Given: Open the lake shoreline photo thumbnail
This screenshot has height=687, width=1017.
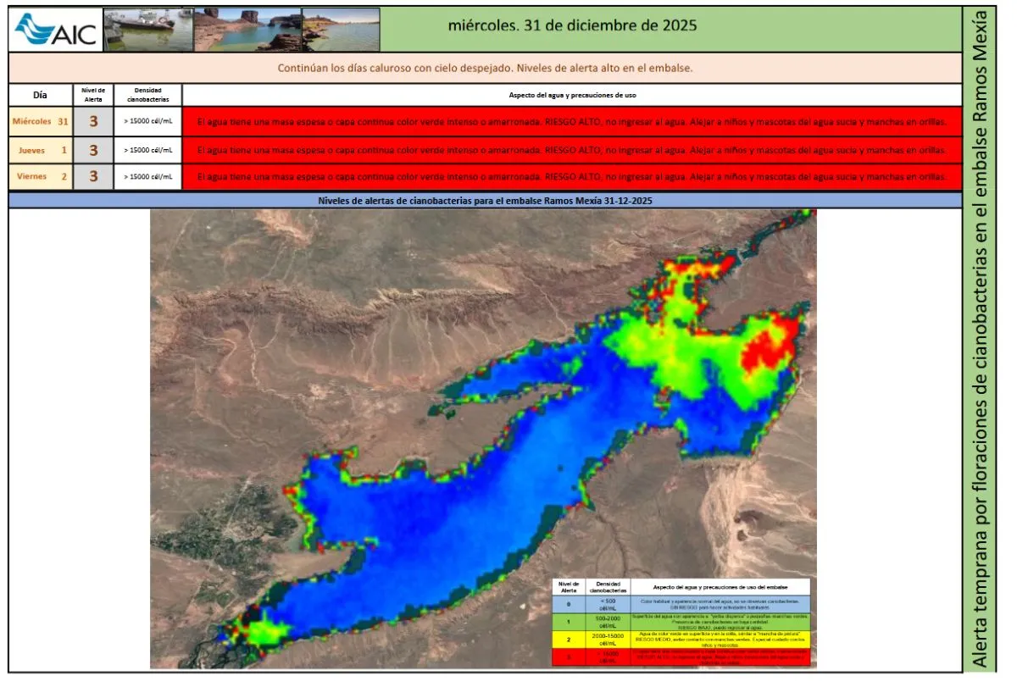Looking at the screenshot, I should pos(341,30).
